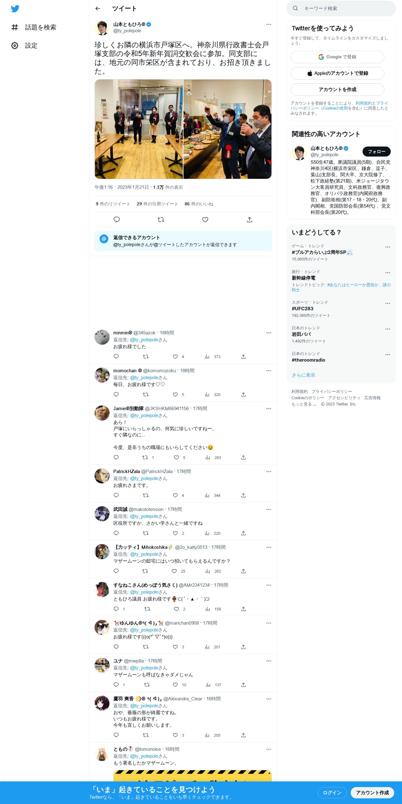Follow 山本ともひろ with フォロー button
This screenshot has width=402, height=804.
click(x=376, y=152)
